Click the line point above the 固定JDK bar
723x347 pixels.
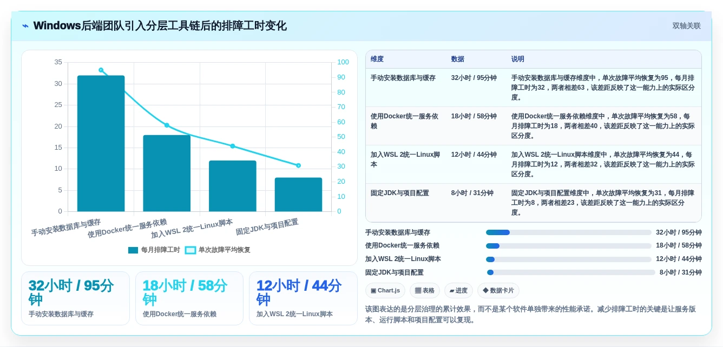tap(298, 165)
